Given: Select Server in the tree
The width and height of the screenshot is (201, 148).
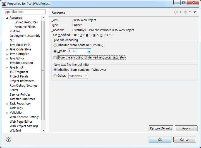Looking at the screenshot, I should coord(14,90).
